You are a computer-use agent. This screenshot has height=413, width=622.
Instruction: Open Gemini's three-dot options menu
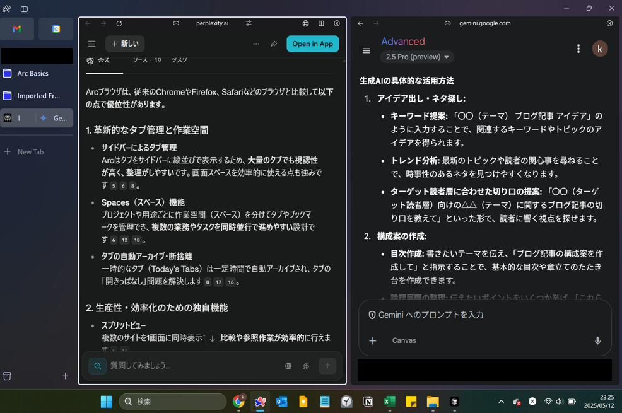pos(578,49)
